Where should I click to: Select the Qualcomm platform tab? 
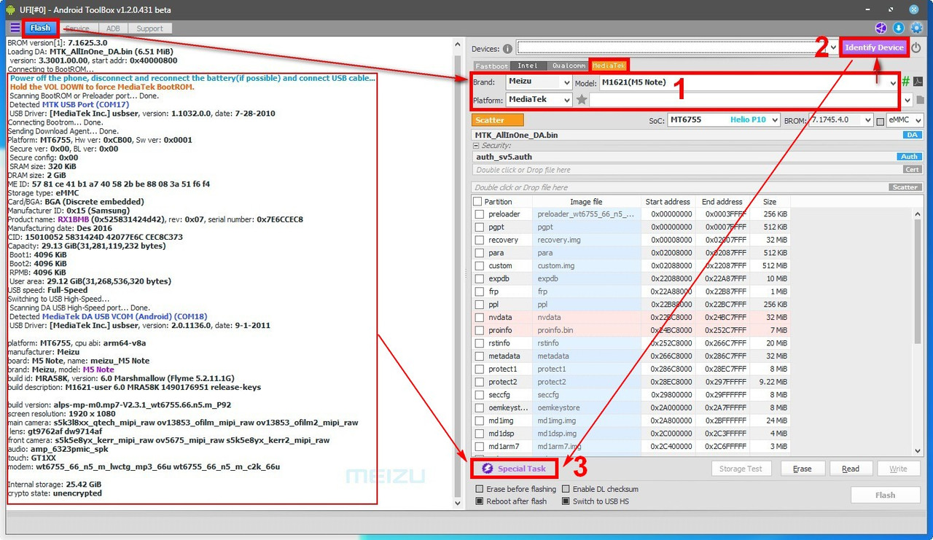click(x=568, y=66)
